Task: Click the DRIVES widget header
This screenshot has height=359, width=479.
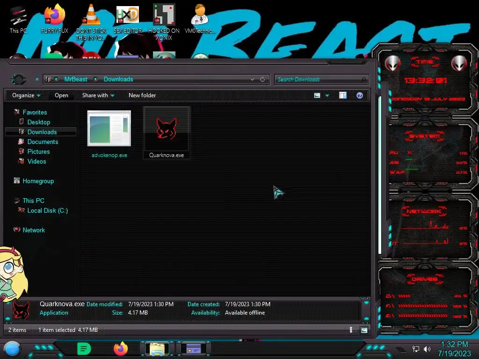Action: click(x=424, y=279)
